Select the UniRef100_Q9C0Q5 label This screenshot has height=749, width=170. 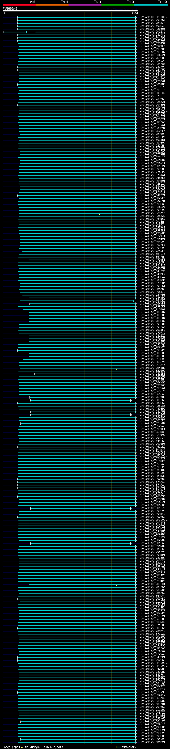(x=152, y=345)
